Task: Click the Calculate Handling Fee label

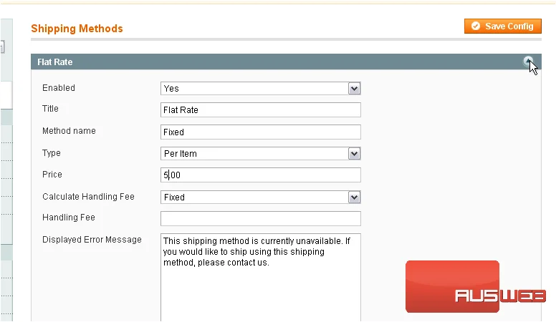Action: [x=88, y=197]
